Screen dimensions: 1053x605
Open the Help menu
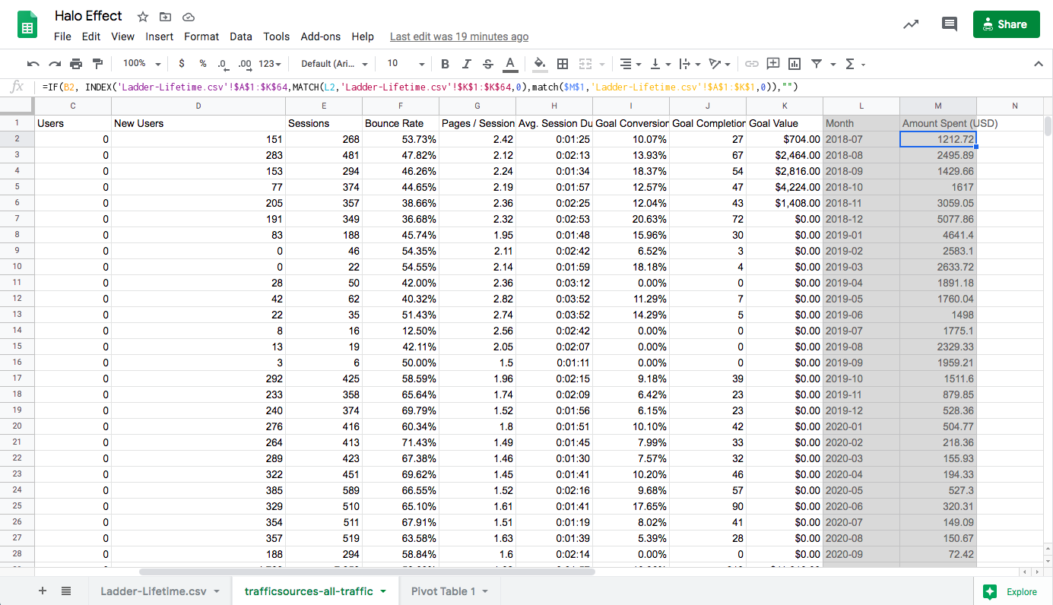pos(363,36)
